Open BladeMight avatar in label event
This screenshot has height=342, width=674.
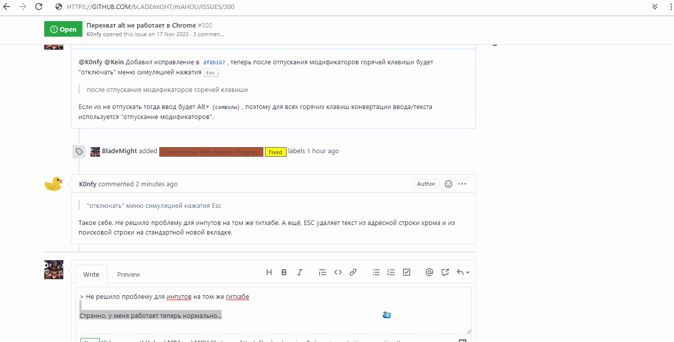pos(95,152)
